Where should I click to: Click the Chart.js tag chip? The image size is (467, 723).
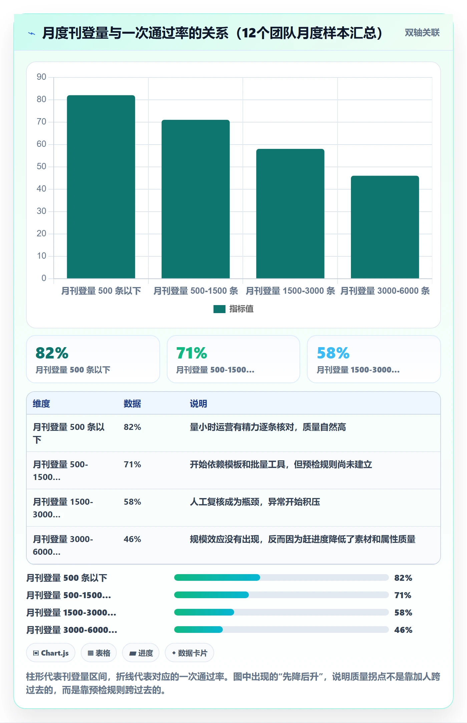point(51,653)
